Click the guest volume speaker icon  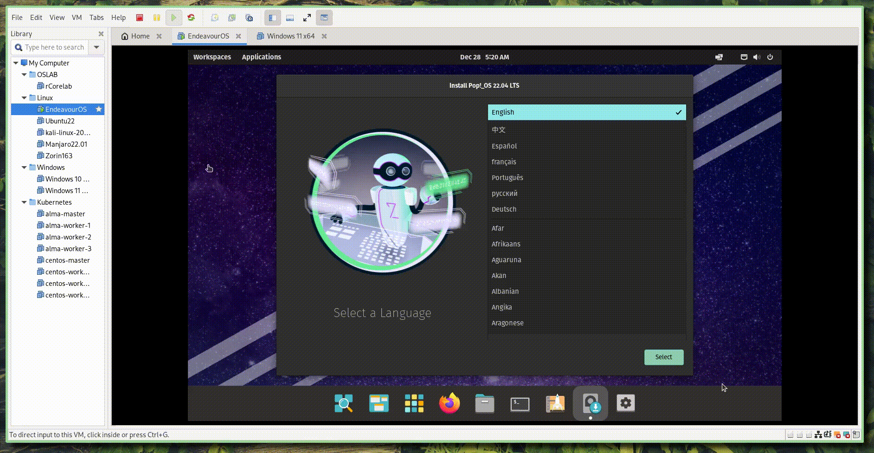tap(757, 57)
